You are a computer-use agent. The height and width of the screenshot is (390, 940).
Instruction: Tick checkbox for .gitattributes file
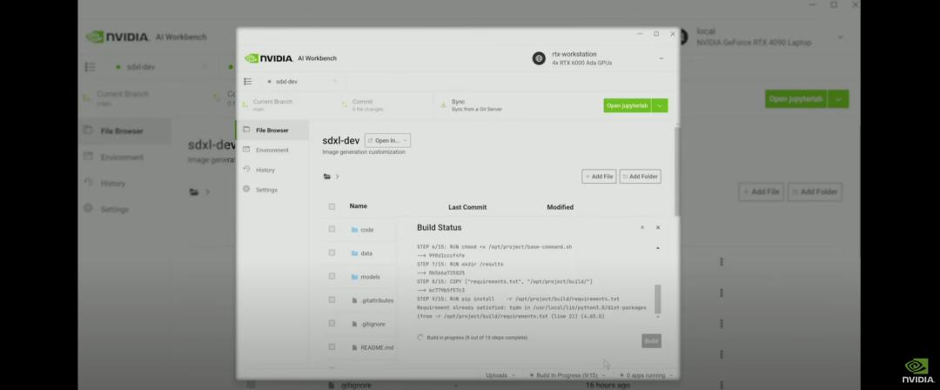[x=332, y=299]
